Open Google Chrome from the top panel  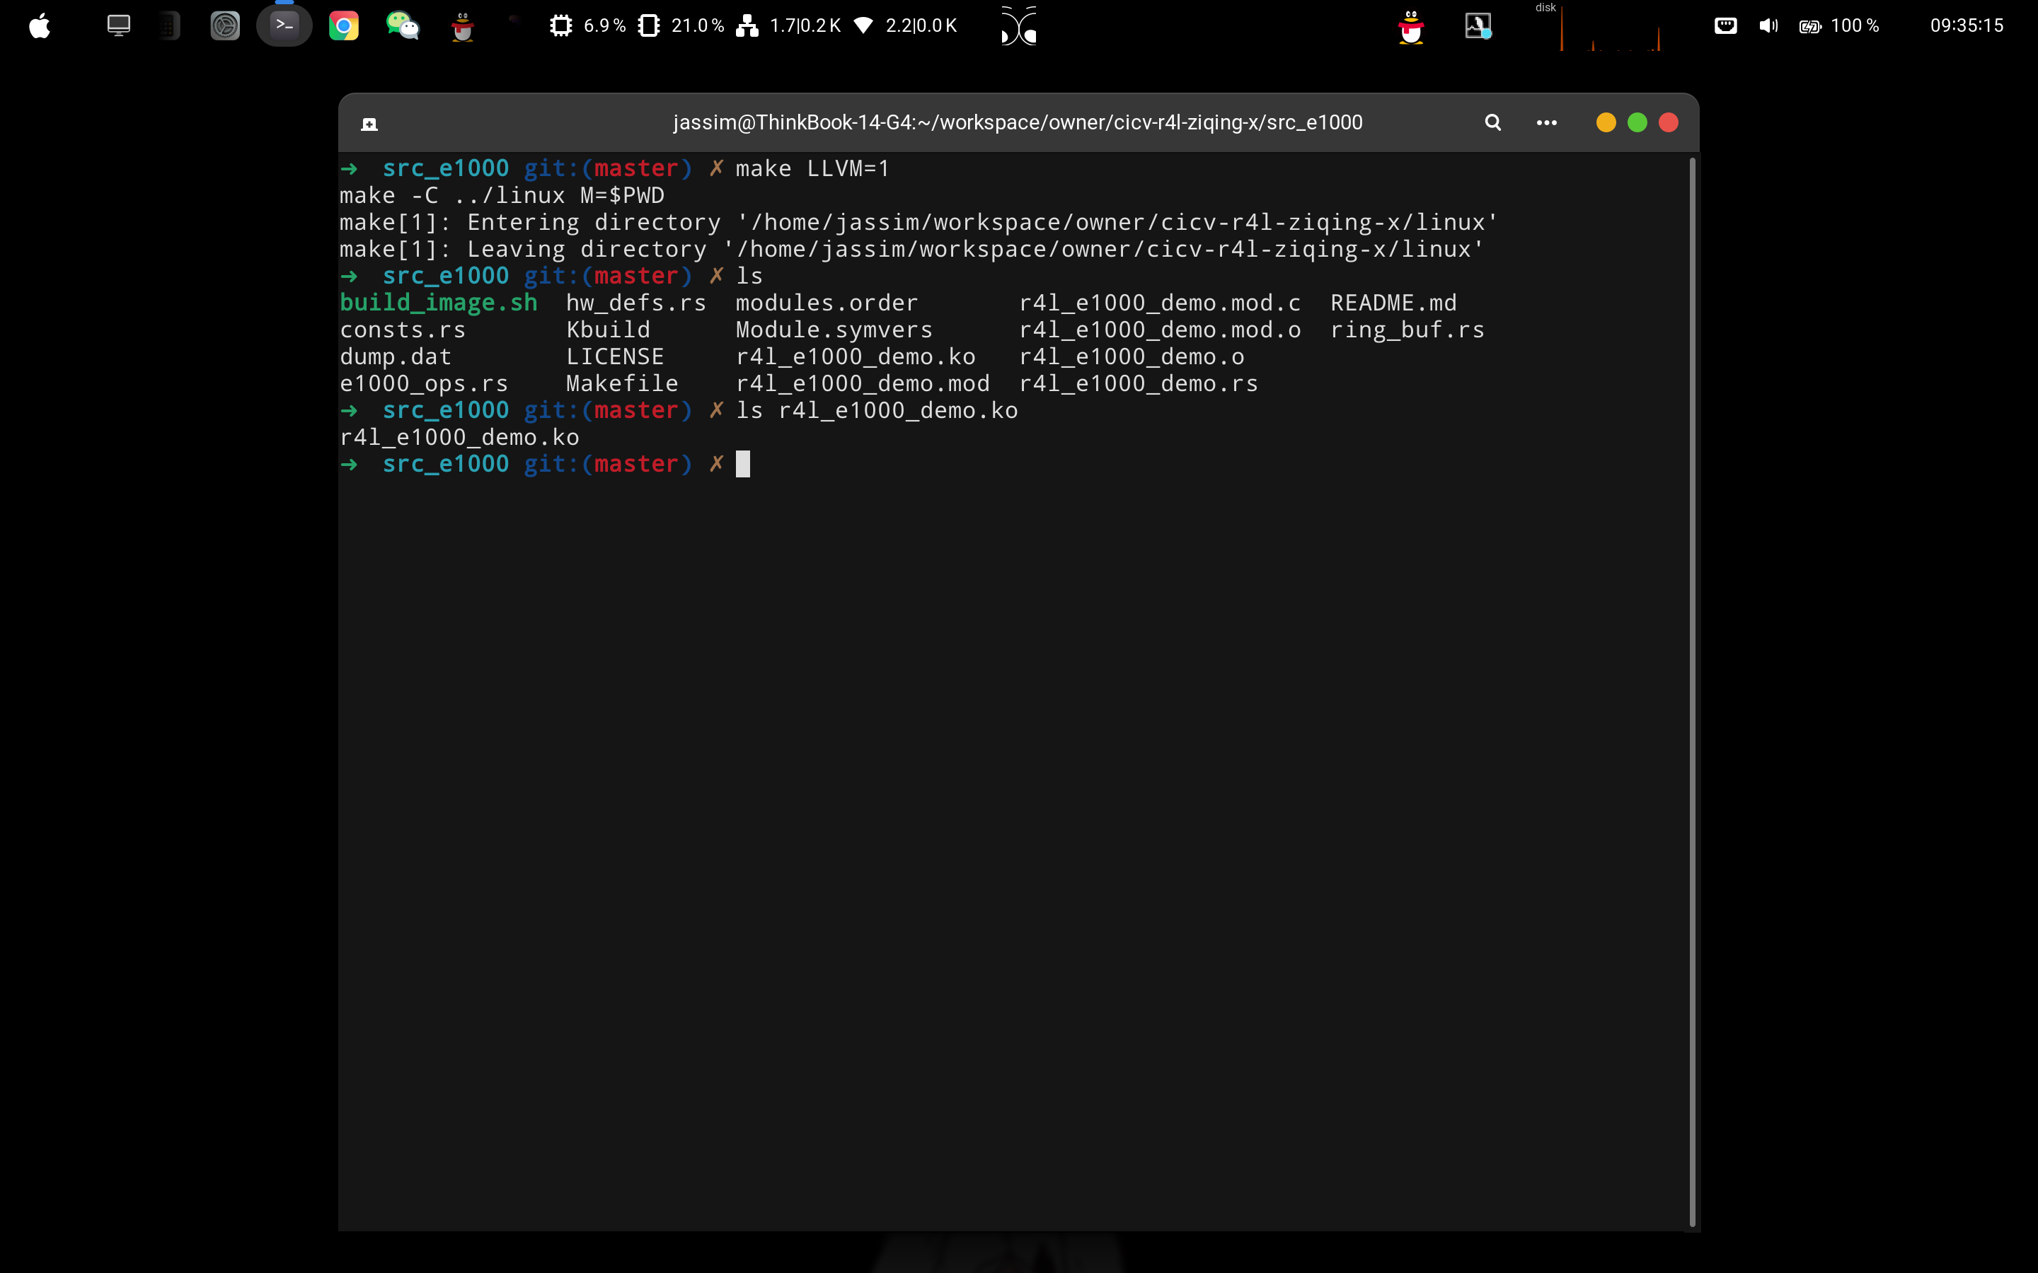[344, 26]
